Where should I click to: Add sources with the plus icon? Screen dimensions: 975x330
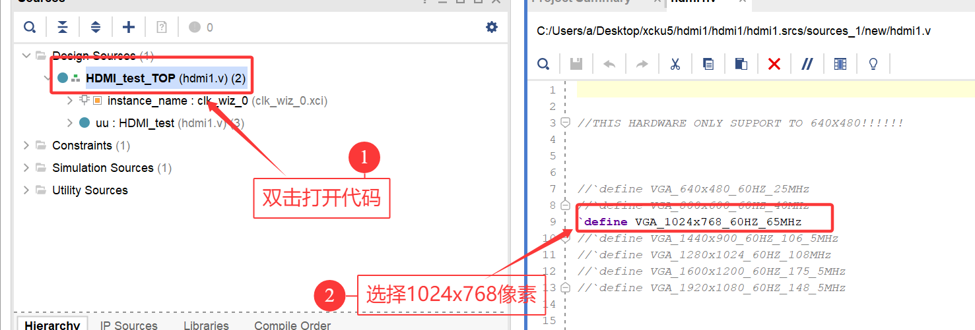point(129,27)
